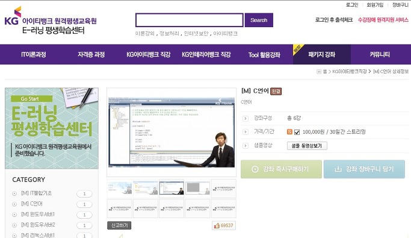The image size is (411, 238).
Task: Click the 총 6강 course composition text
Action: click(294, 118)
